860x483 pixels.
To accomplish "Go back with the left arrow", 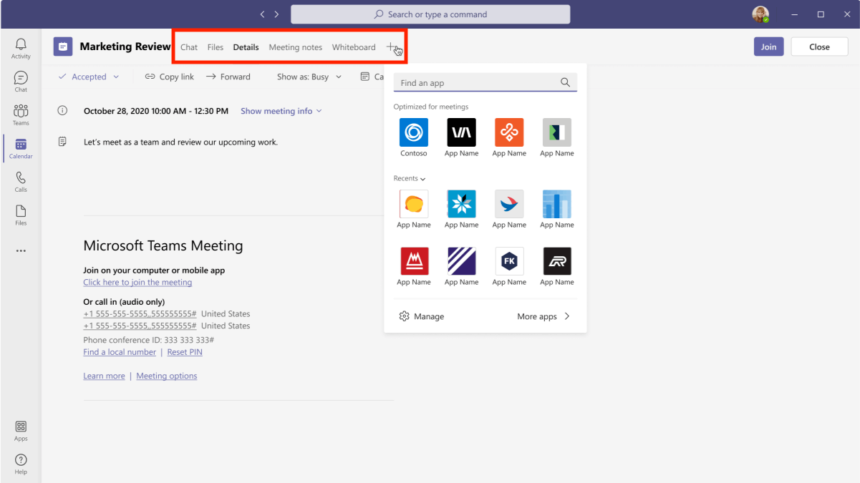I will 263,14.
